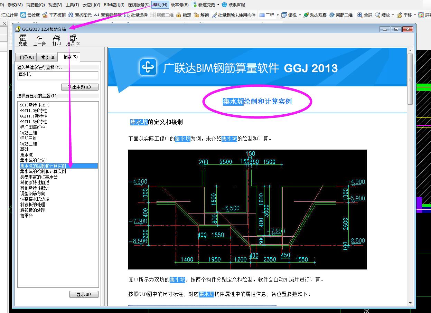The image size is (431, 313).
Task: Open the 在线服务(S) menu
Action: (139, 4)
